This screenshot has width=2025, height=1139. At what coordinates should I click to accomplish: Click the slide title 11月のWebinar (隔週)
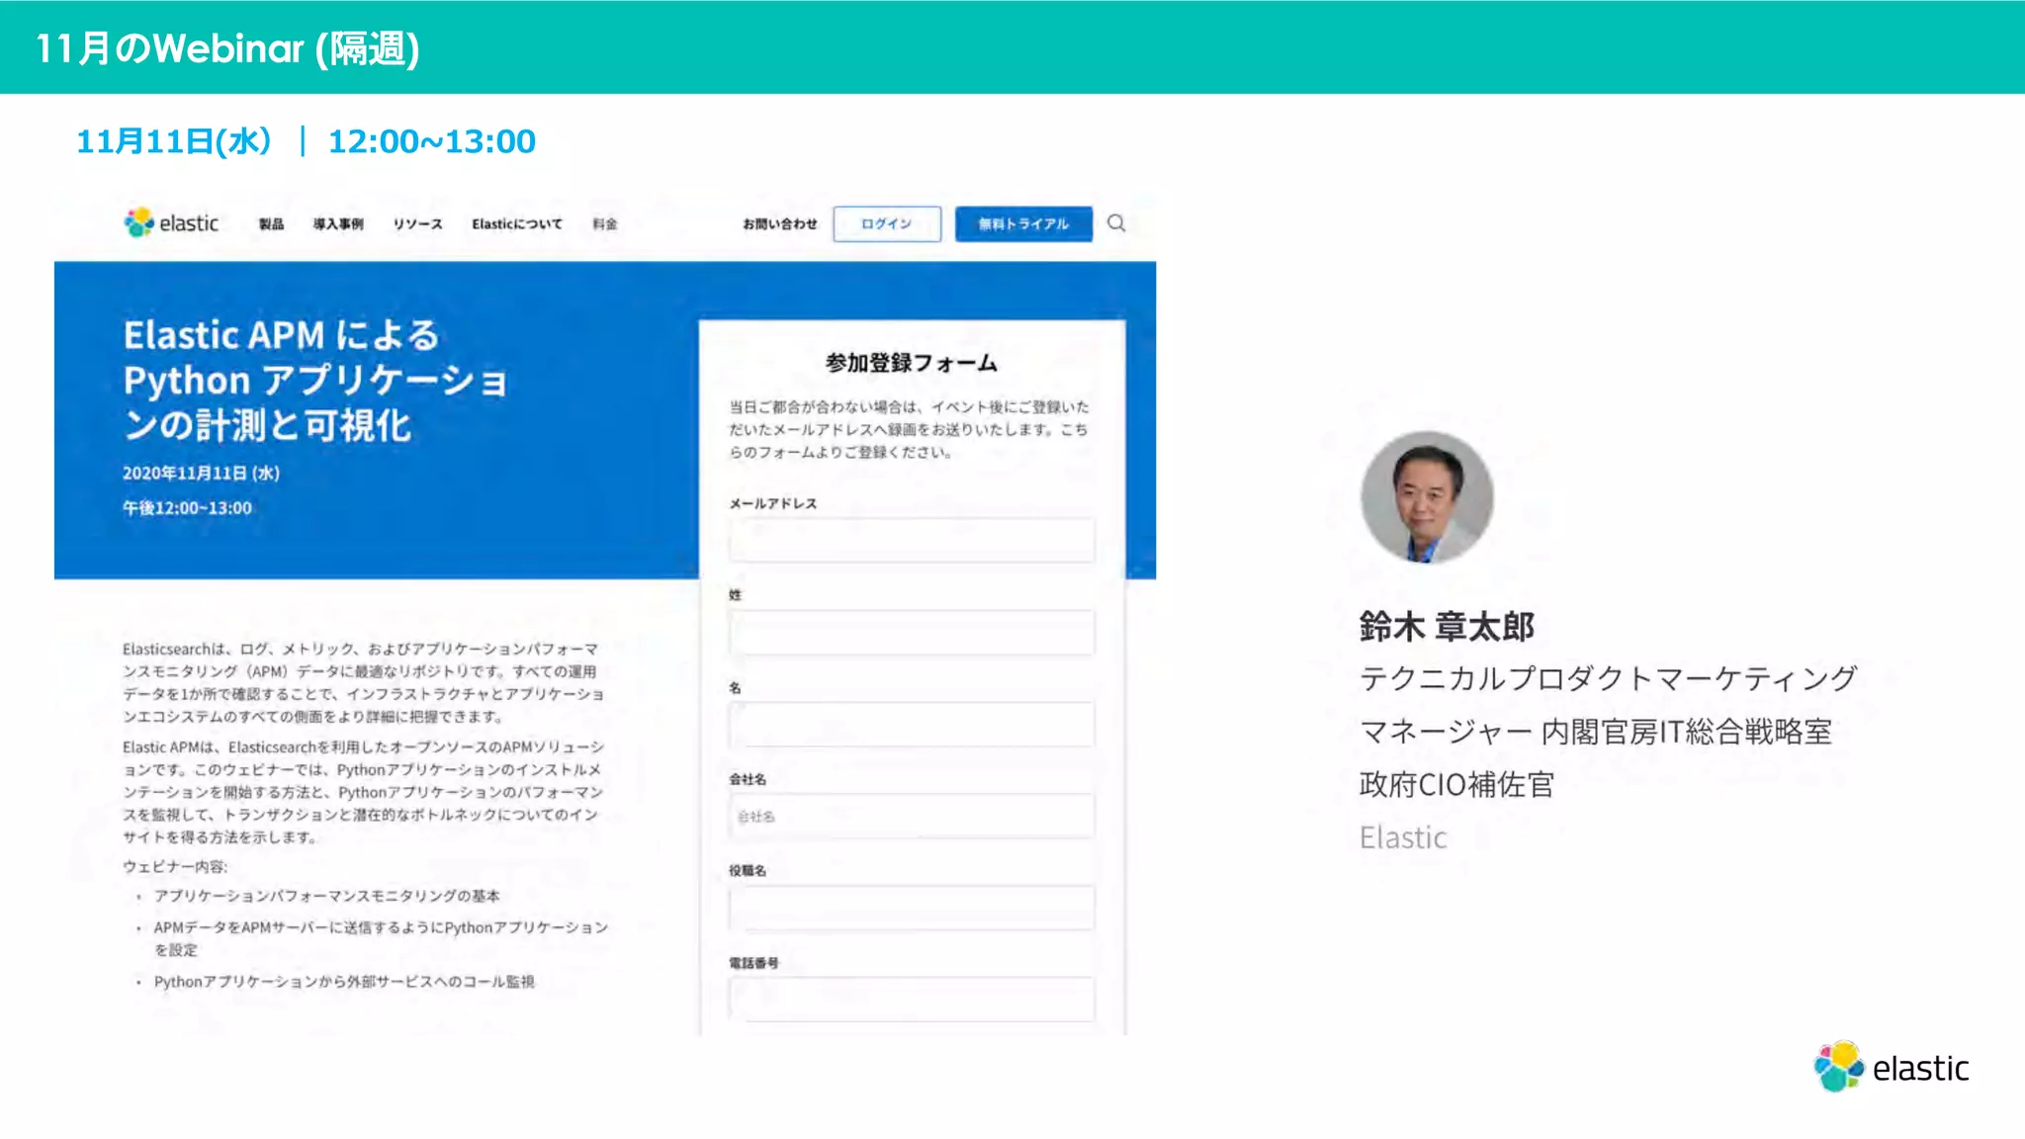point(227,48)
